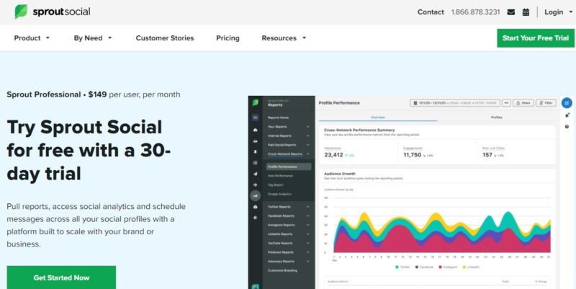Screen dimensions: 576x289
Task: Open the Resources dropdown menu
Action: click(284, 38)
